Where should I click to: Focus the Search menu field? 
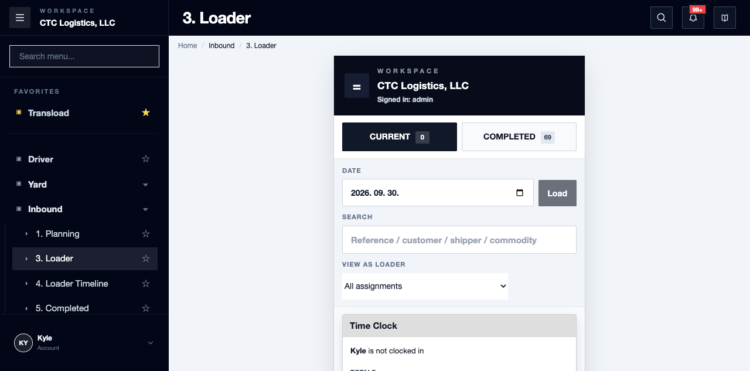(x=84, y=56)
